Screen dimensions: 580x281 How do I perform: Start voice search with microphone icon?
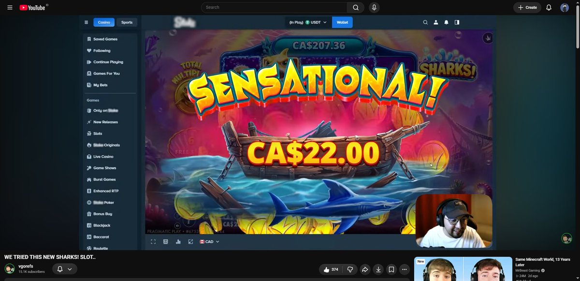coord(374,7)
